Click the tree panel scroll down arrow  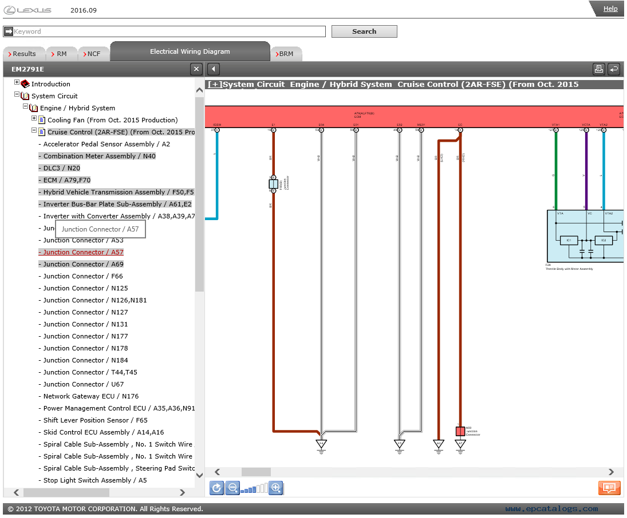pyautogui.click(x=199, y=475)
